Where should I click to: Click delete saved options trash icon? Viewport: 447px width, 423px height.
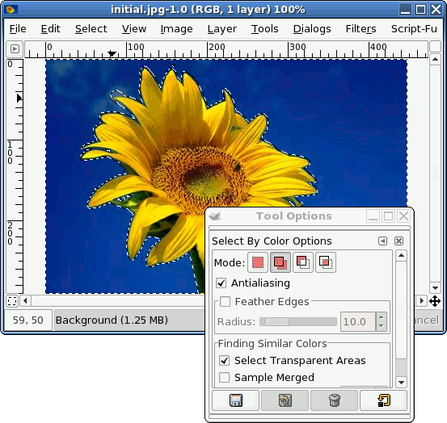(334, 400)
